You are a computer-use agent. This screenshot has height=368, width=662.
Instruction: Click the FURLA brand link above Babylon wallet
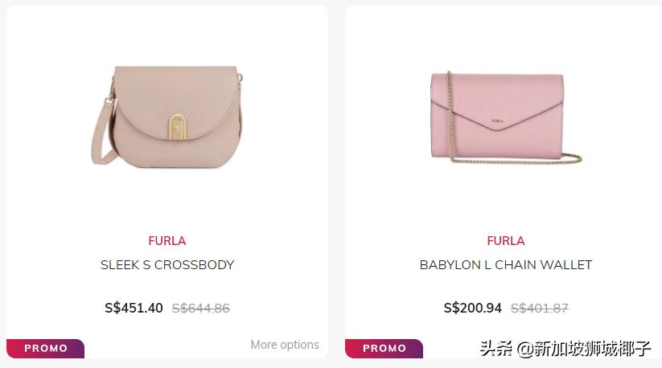[x=506, y=241]
